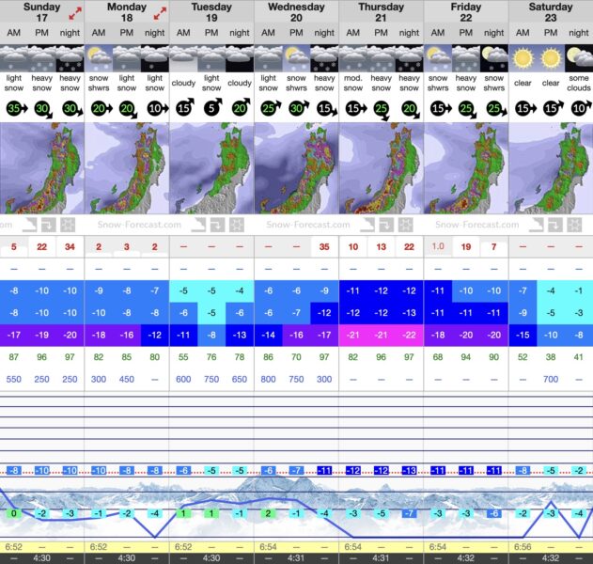Expand Monday 18 forecast with red arrows

tap(160, 13)
